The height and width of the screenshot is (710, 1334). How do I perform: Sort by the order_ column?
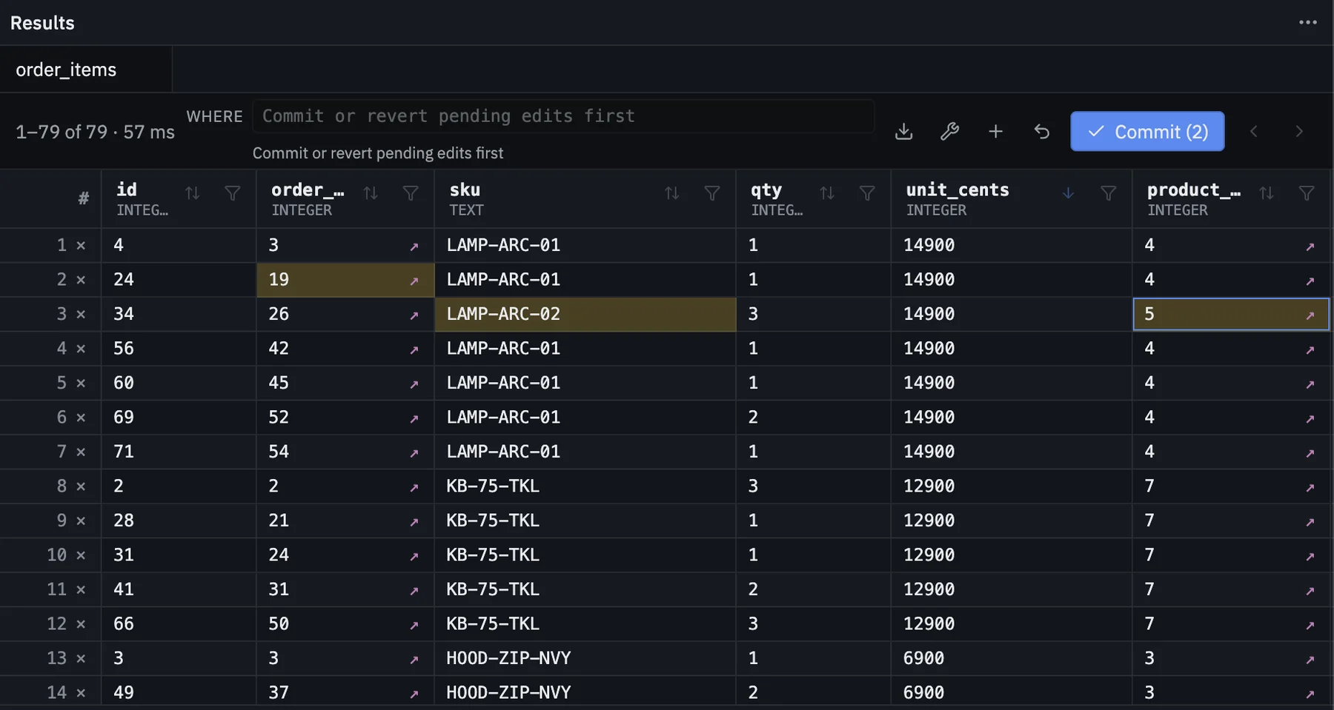pos(371,193)
